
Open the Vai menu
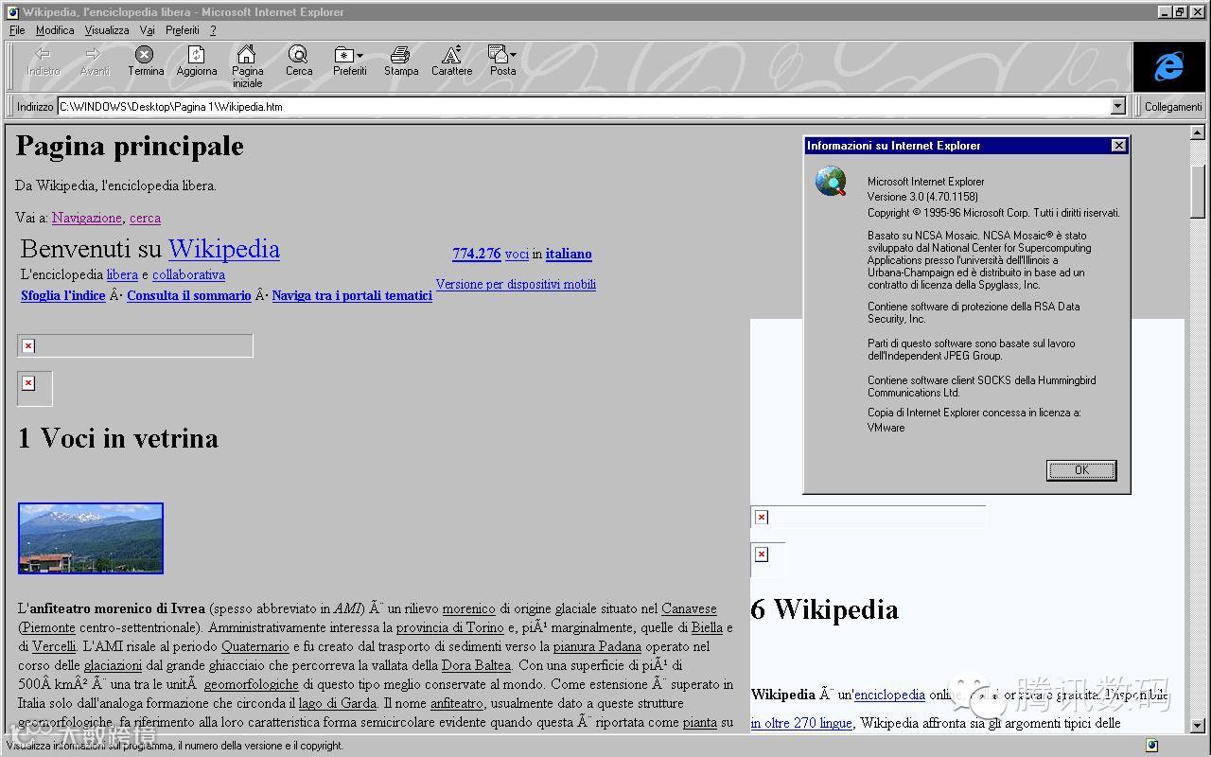pyautogui.click(x=147, y=30)
